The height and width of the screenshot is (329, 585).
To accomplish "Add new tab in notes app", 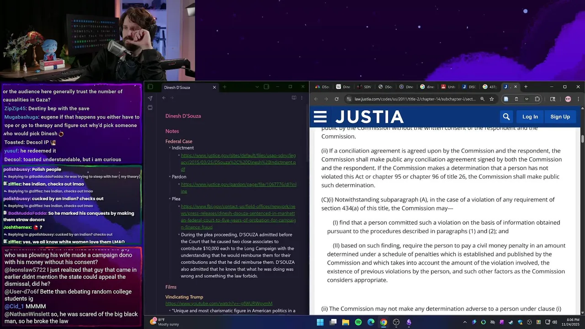I will pyautogui.click(x=224, y=87).
